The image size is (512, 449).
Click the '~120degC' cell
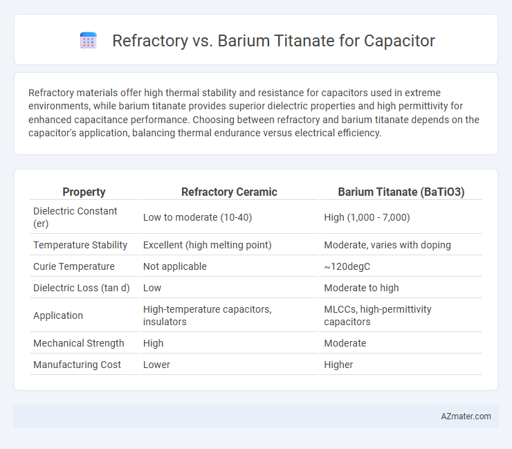401,266
